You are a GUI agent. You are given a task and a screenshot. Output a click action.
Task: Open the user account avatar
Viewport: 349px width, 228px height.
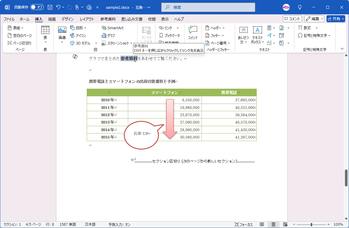pos(286,7)
